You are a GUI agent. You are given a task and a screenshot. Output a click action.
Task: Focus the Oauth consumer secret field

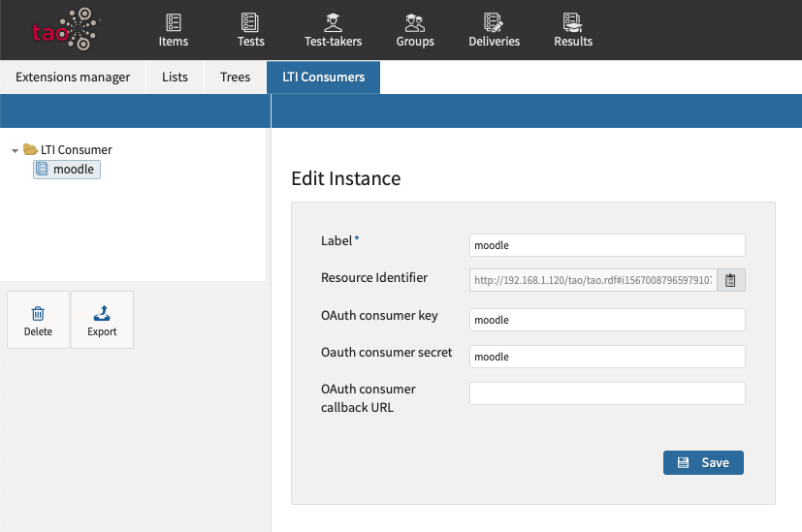click(x=607, y=357)
